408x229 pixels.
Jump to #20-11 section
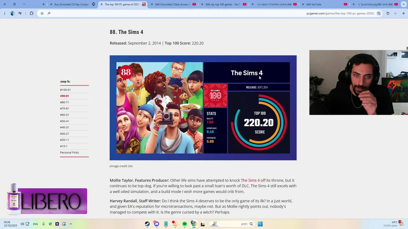coord(64,140)
